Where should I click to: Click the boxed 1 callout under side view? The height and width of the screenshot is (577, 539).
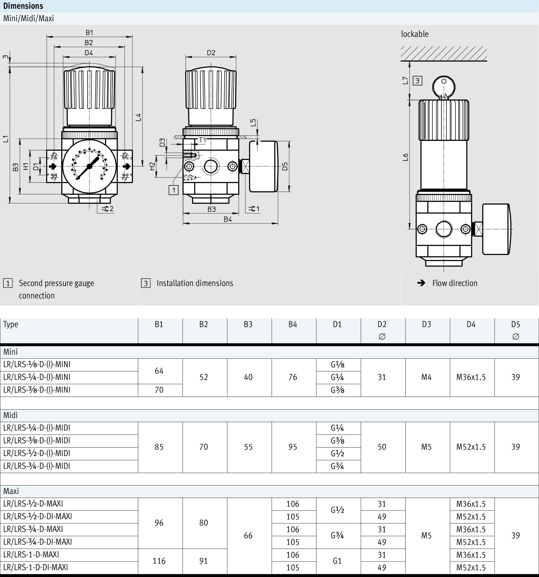coord(173,190)
